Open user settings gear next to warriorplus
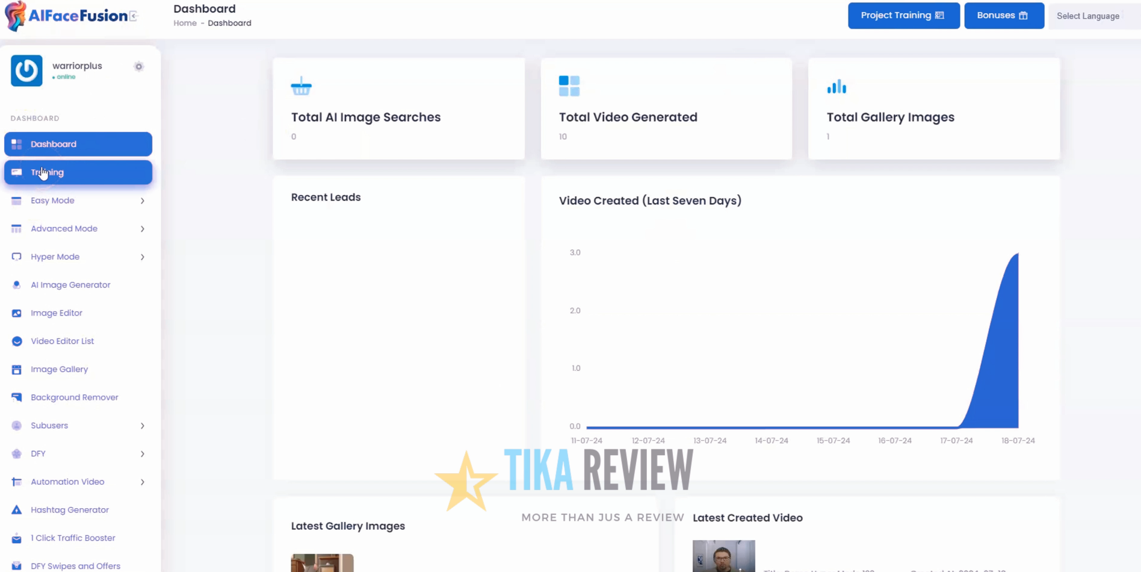1141x572 pixels. pyautogui.click(x=138, y=66)
